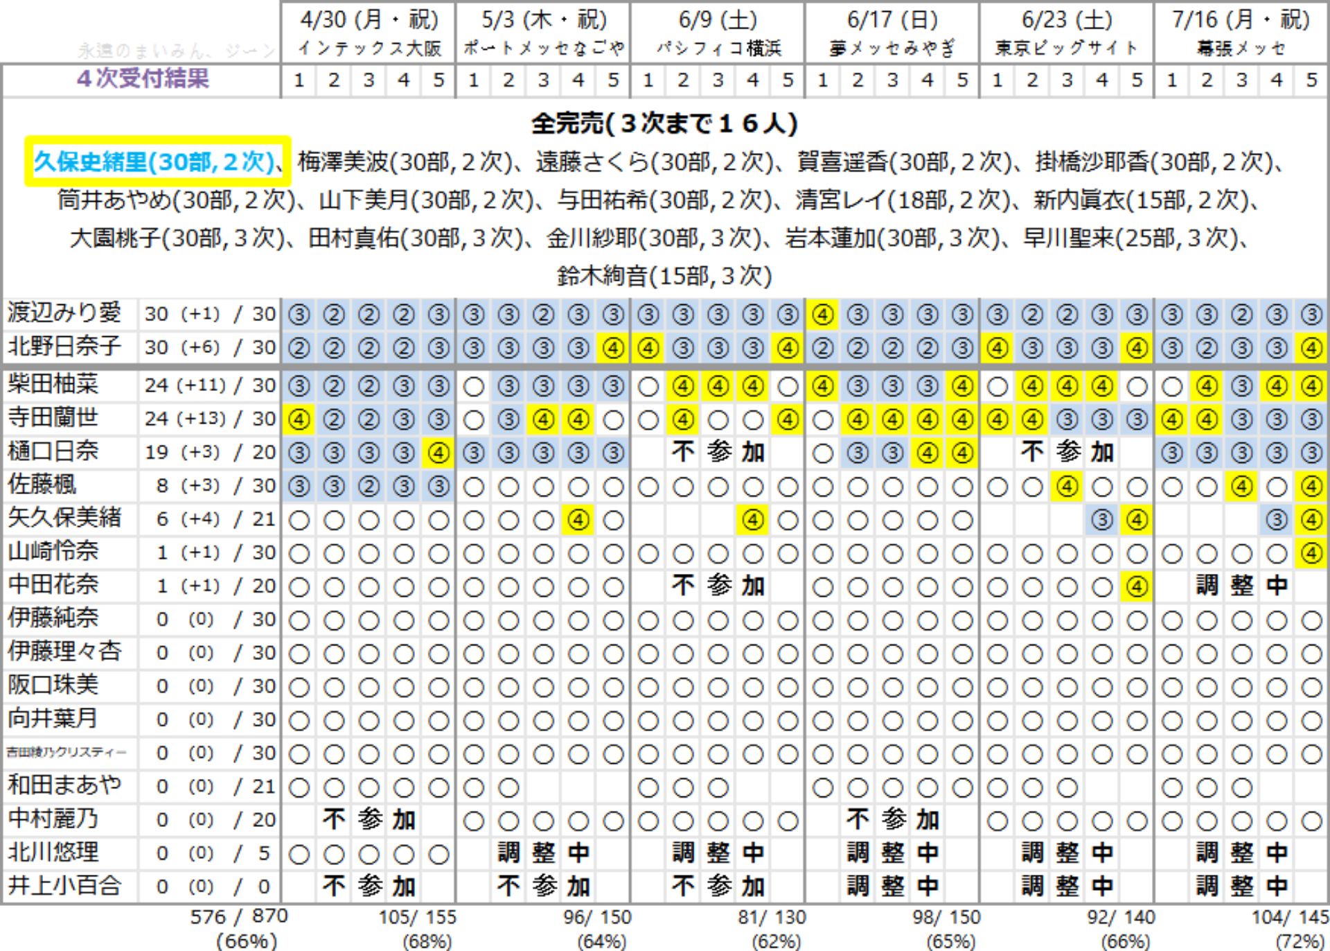Select the 4/30 インテックス大阪 header
This screenshot has height=951, width=1330.
click(369, 33)
